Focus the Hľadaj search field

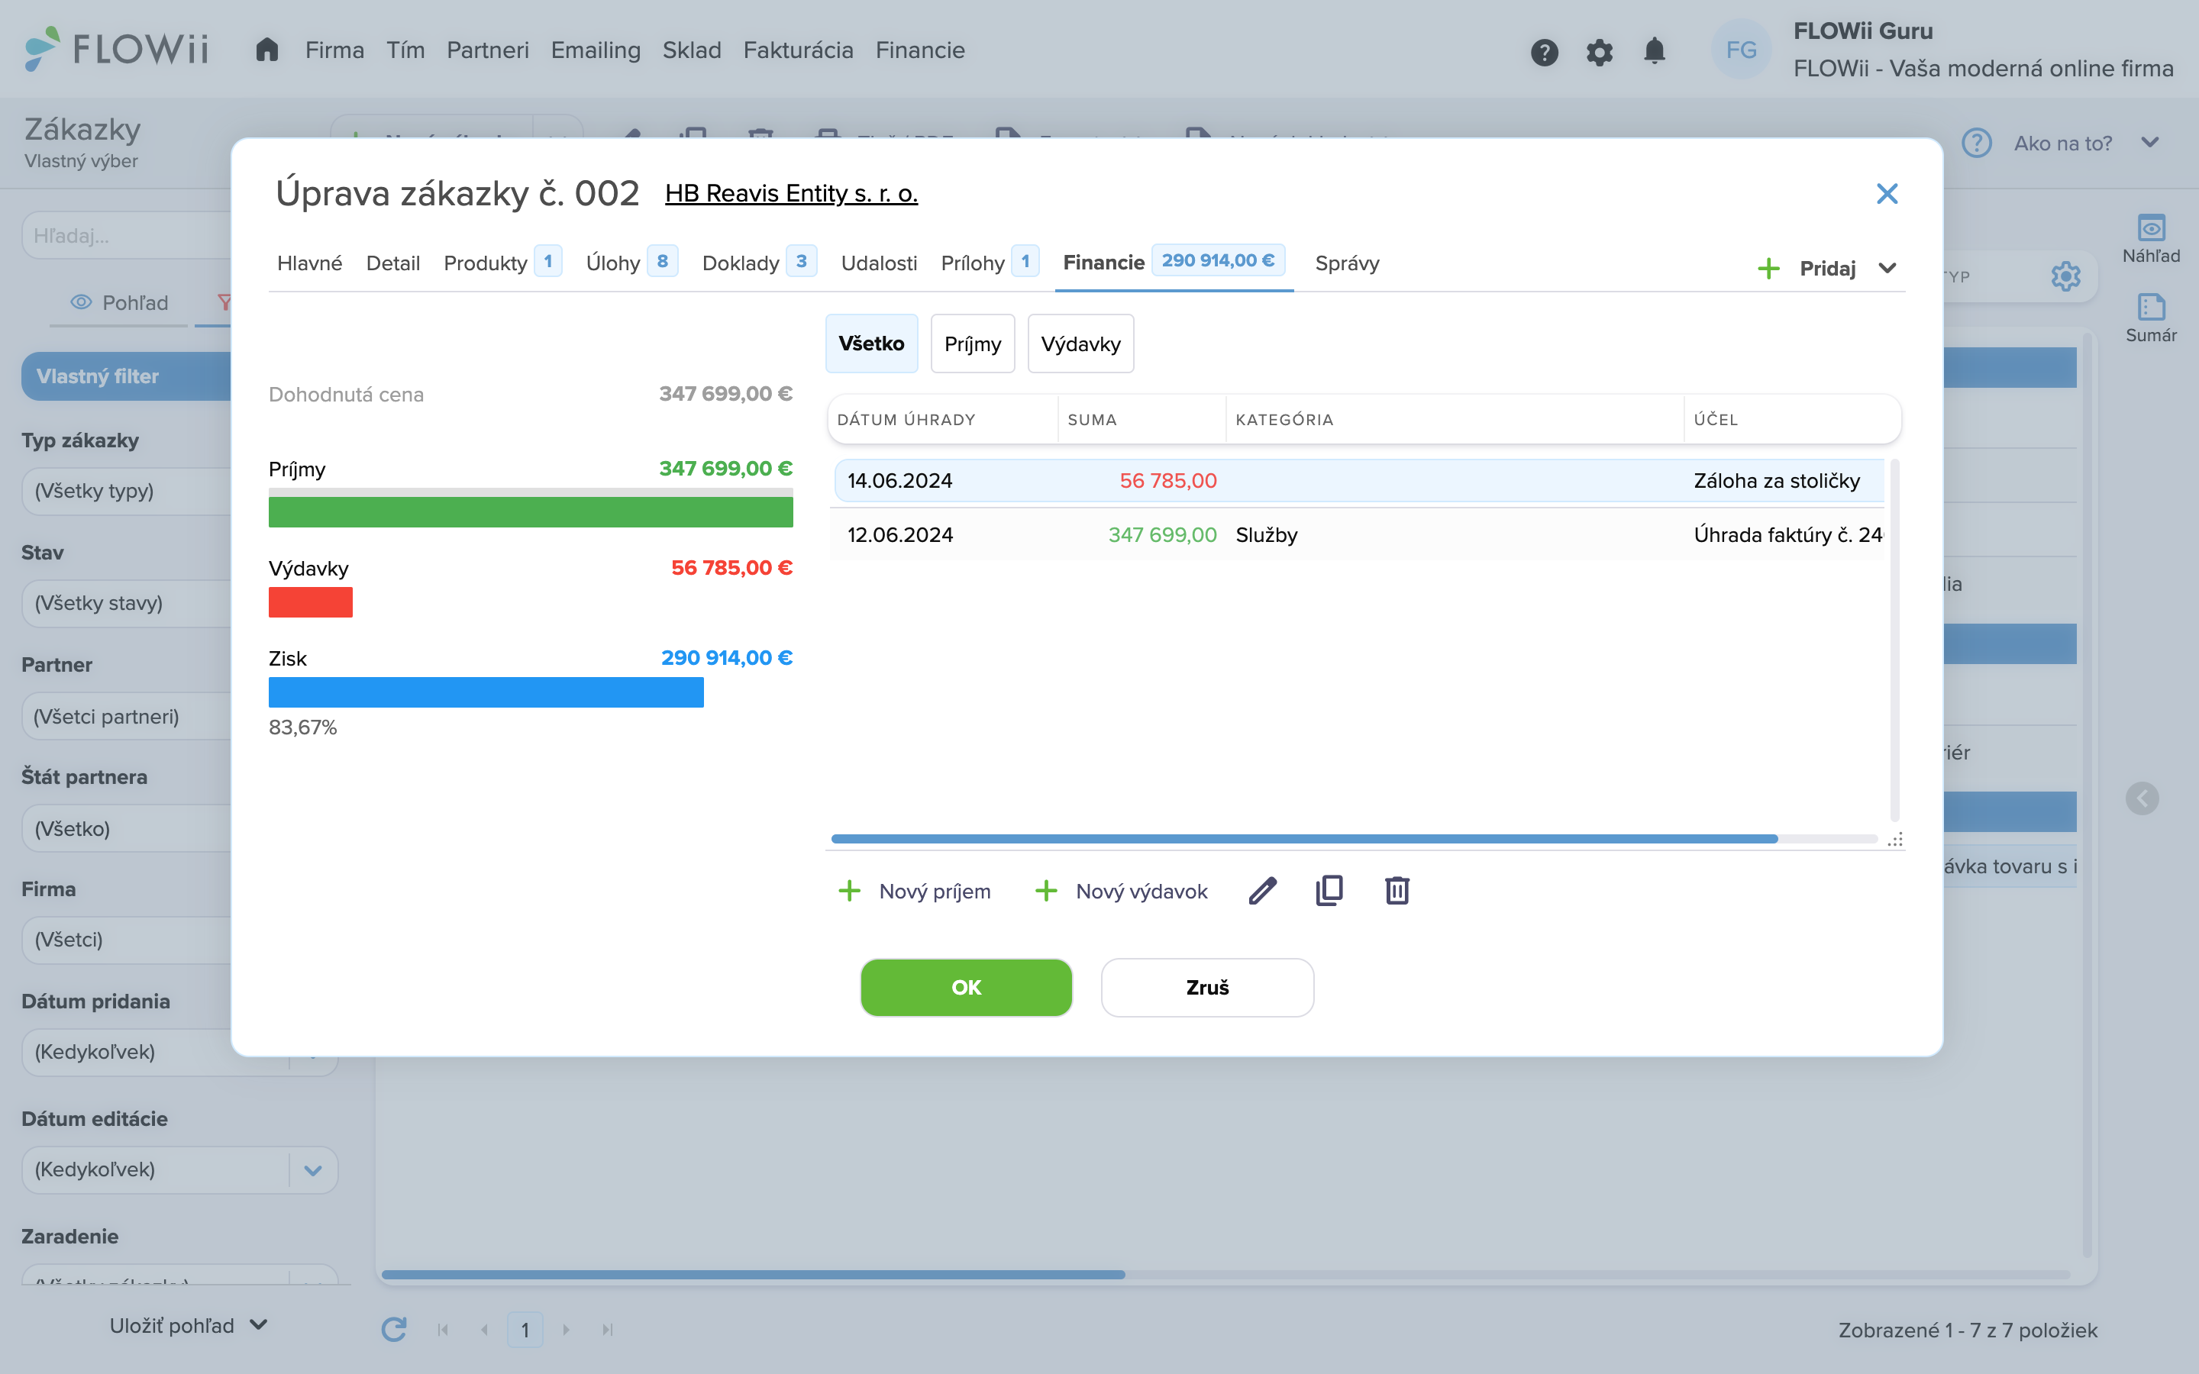point(128,237)
